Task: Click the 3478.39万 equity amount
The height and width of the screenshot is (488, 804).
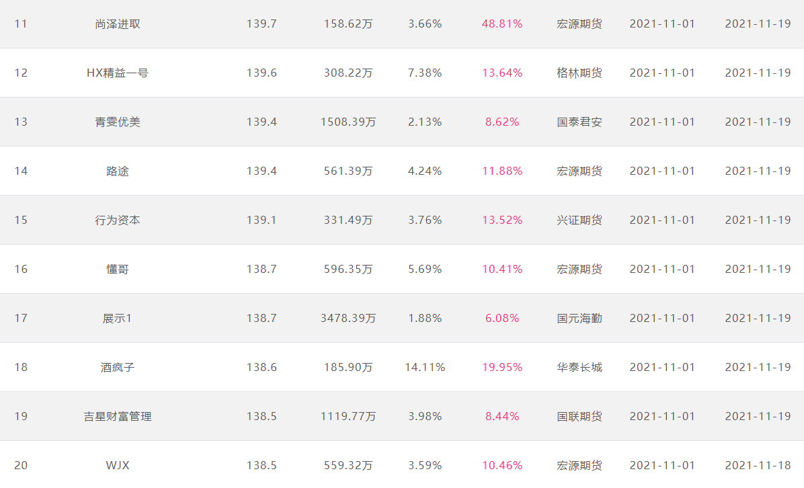Action: (x=348, y=319)
